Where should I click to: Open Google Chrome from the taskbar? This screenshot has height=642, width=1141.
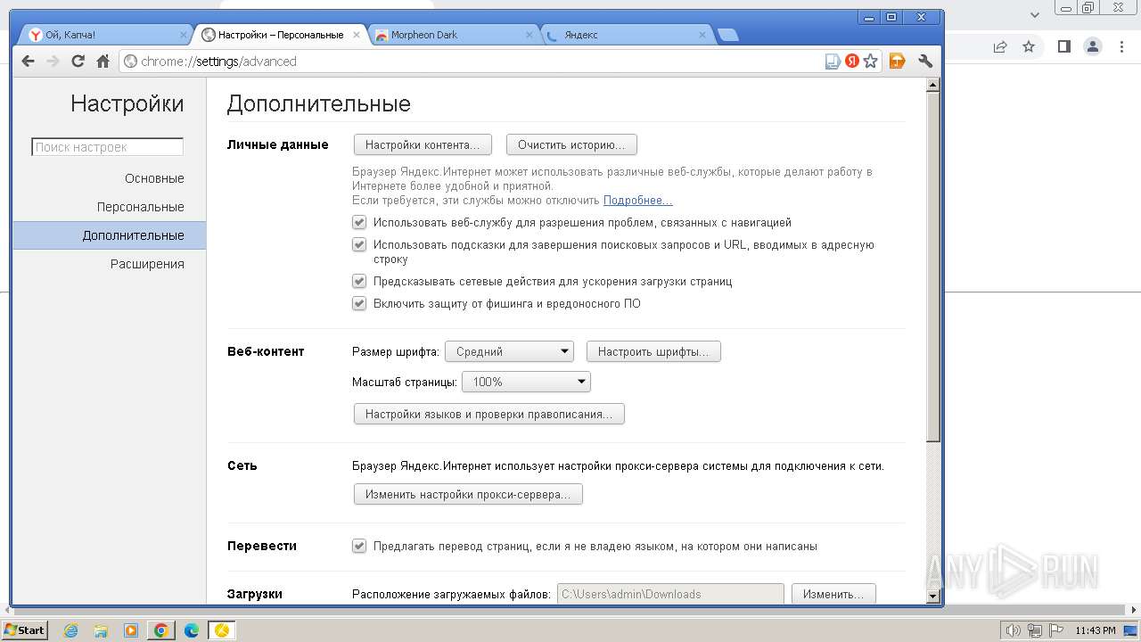[161, 630]
